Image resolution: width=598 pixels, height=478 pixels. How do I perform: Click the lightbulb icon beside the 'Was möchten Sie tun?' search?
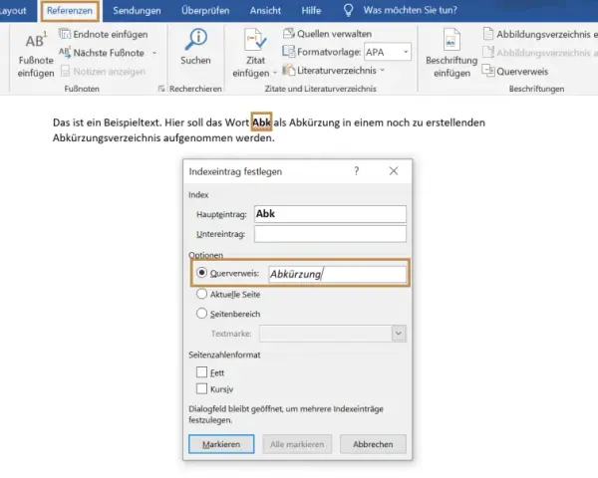348,10
